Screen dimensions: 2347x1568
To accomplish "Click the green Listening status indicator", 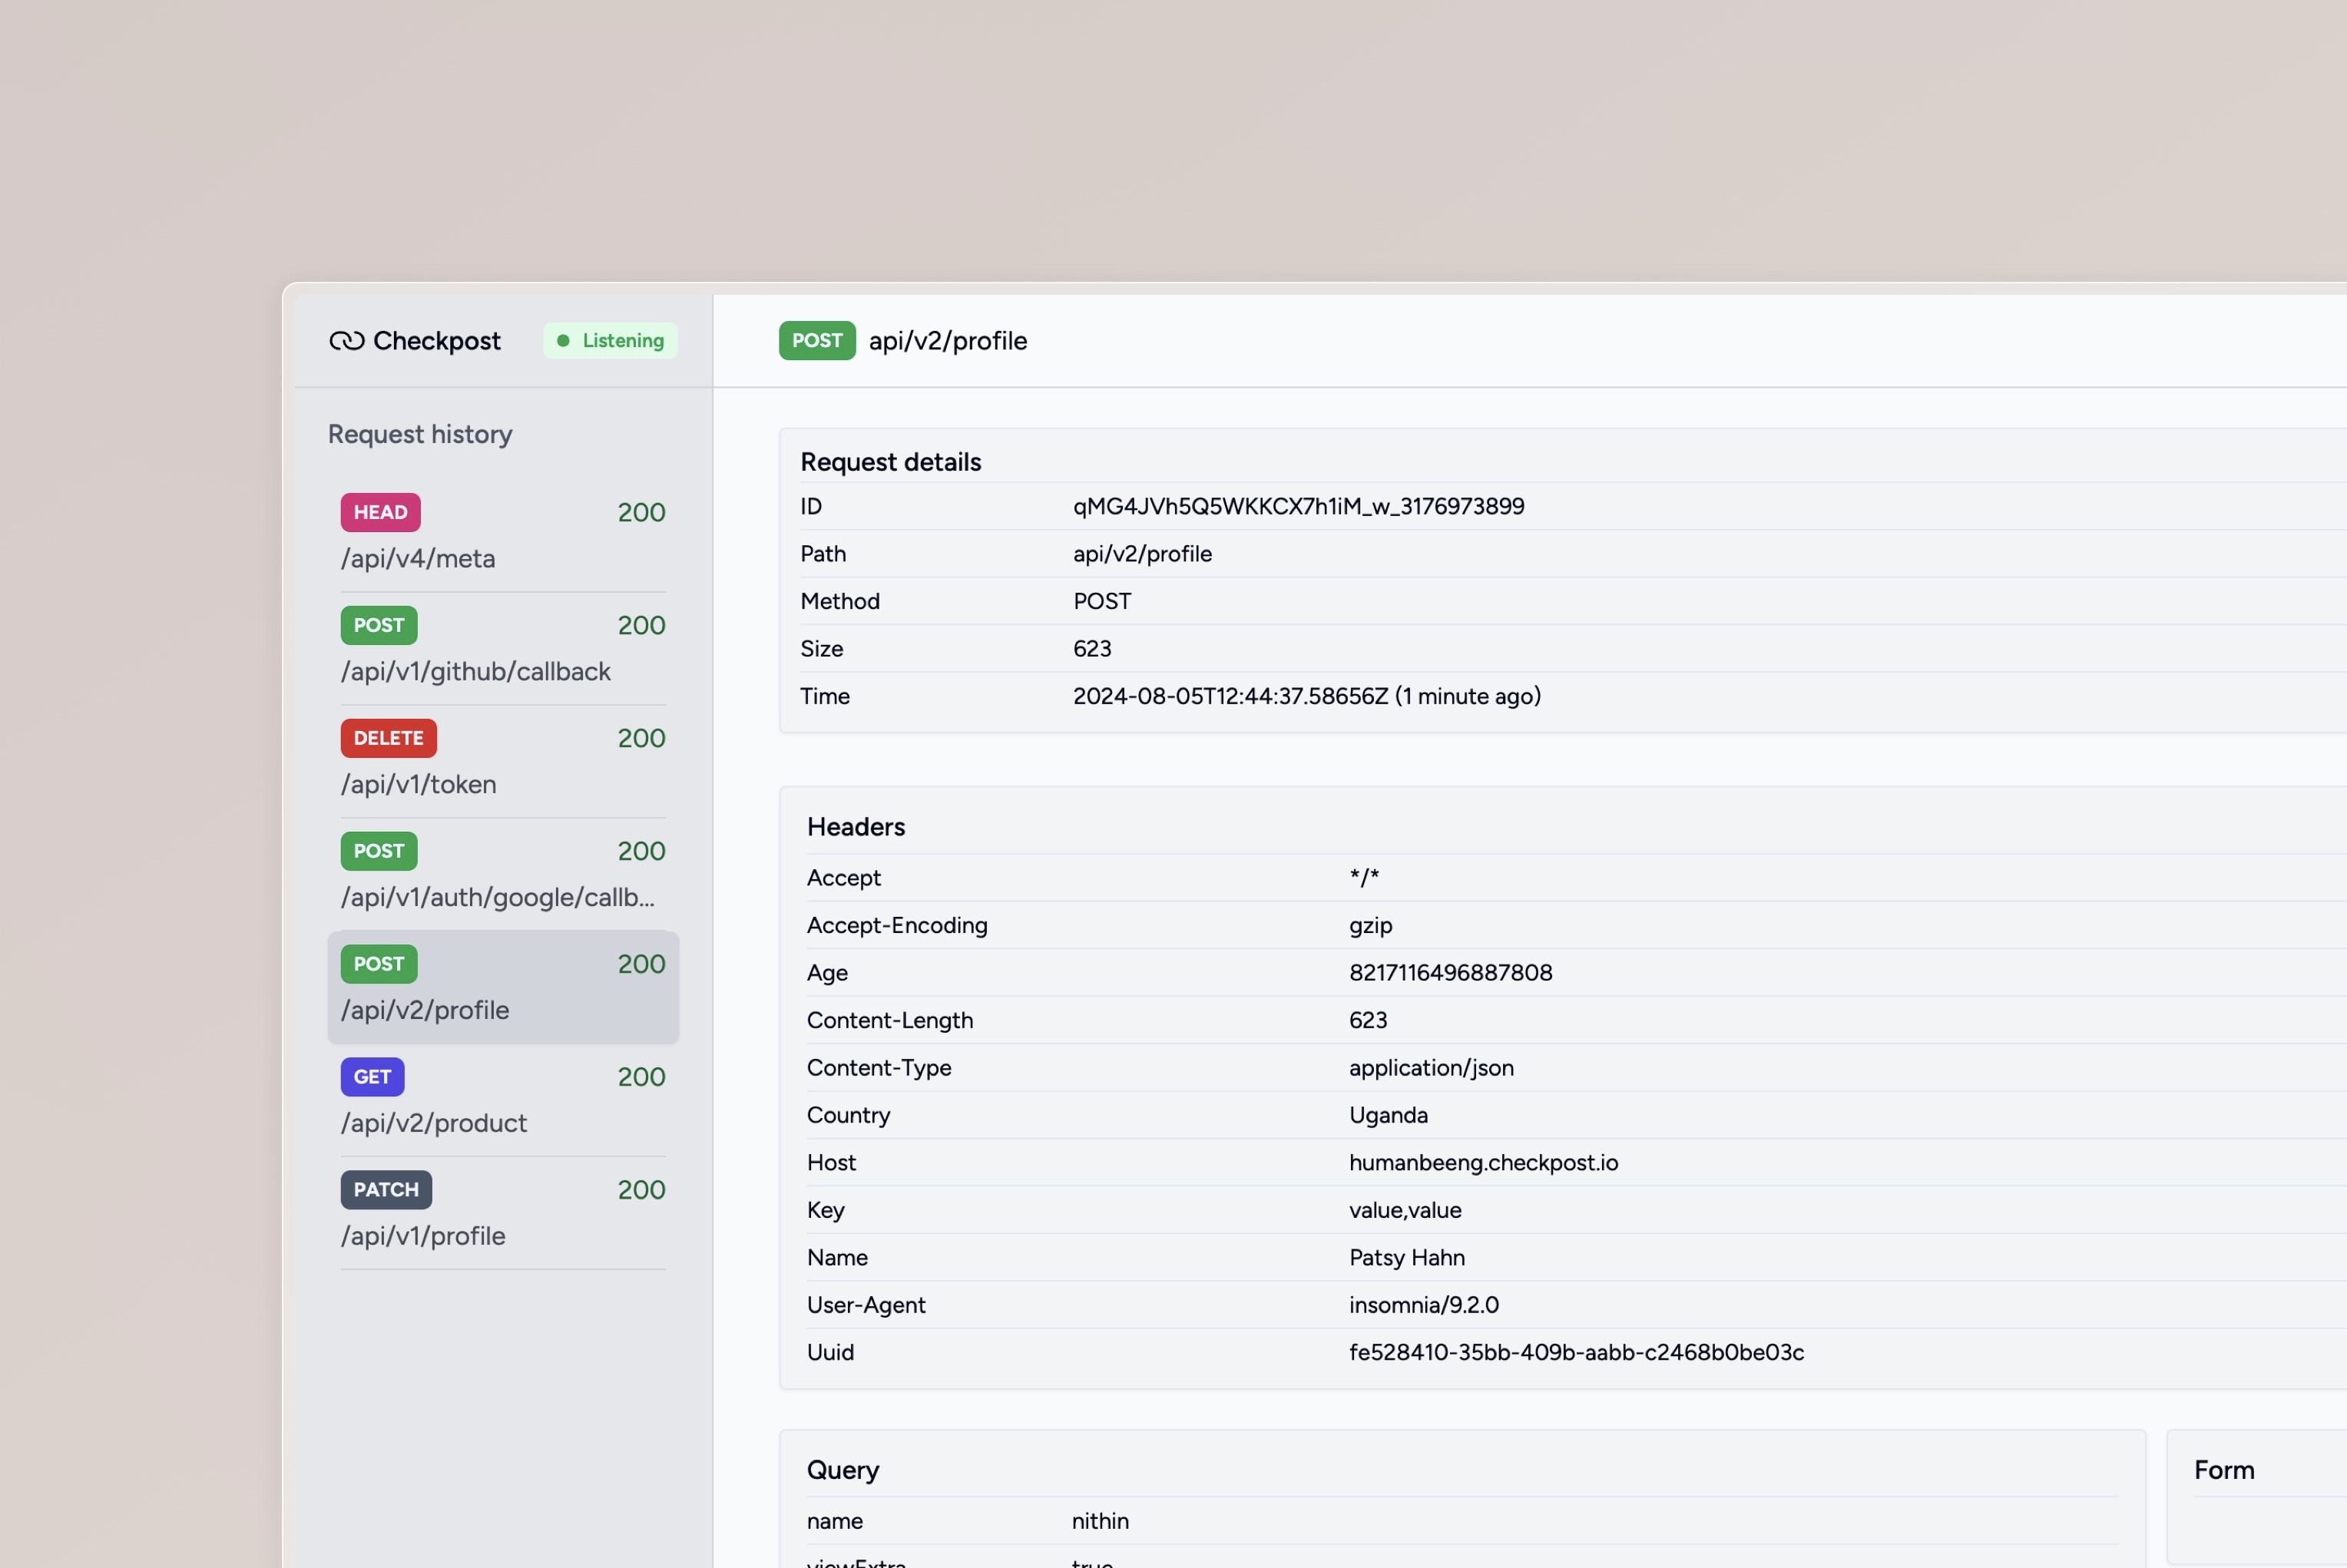I will 610,341.
